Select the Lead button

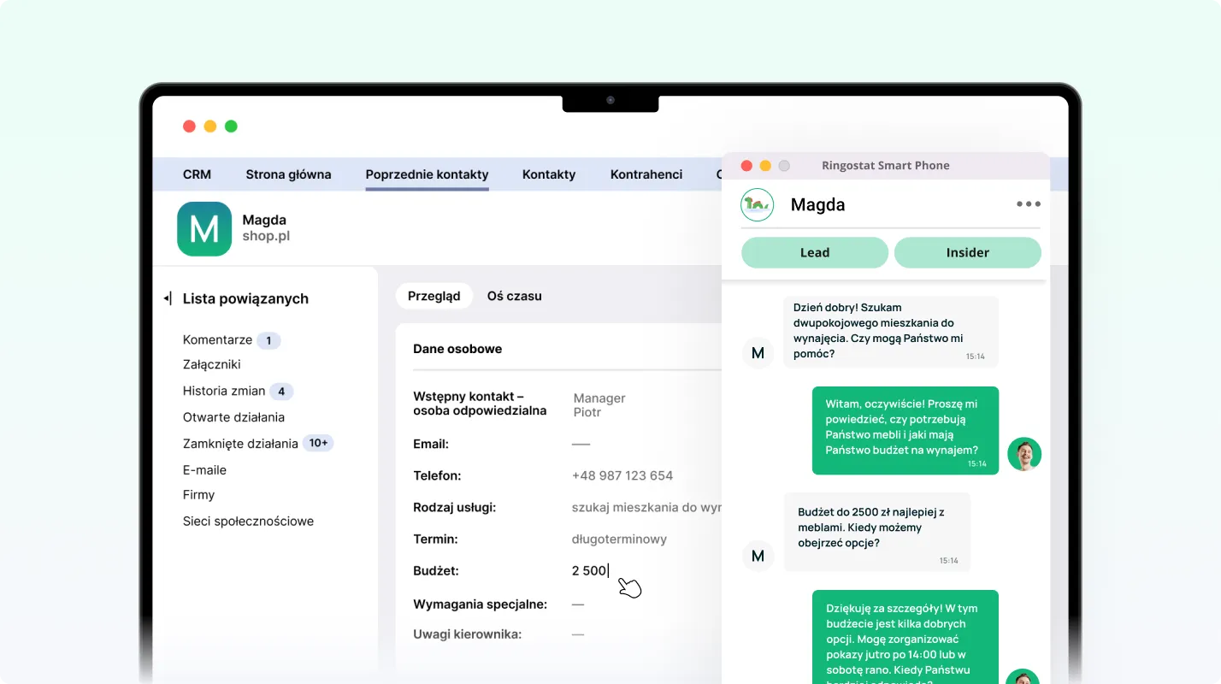(814, 252)
